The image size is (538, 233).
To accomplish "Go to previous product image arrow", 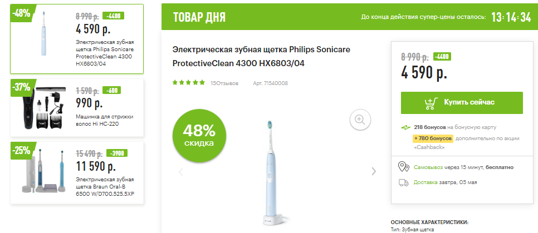I will click(x=181, y=171).
